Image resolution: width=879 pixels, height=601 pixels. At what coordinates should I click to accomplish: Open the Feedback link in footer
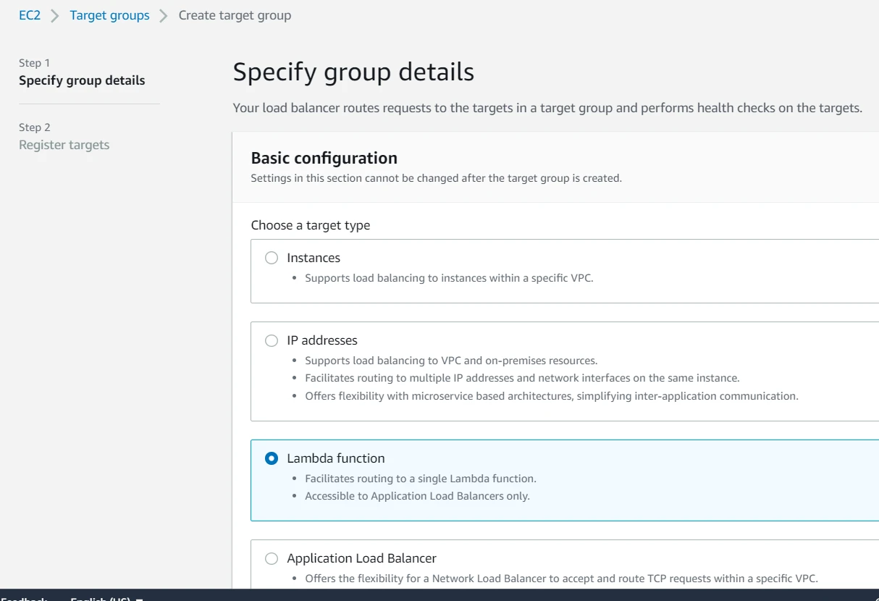click(x=23, y=598)
